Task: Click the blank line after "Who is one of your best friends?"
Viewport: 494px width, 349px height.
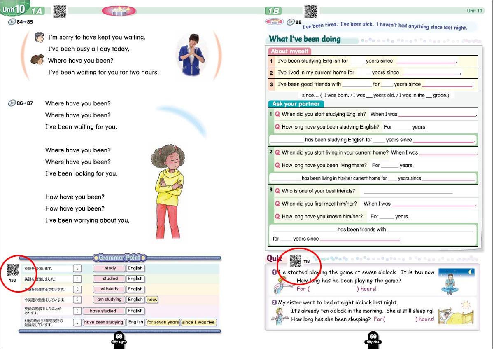Action: tap(408, 191)
